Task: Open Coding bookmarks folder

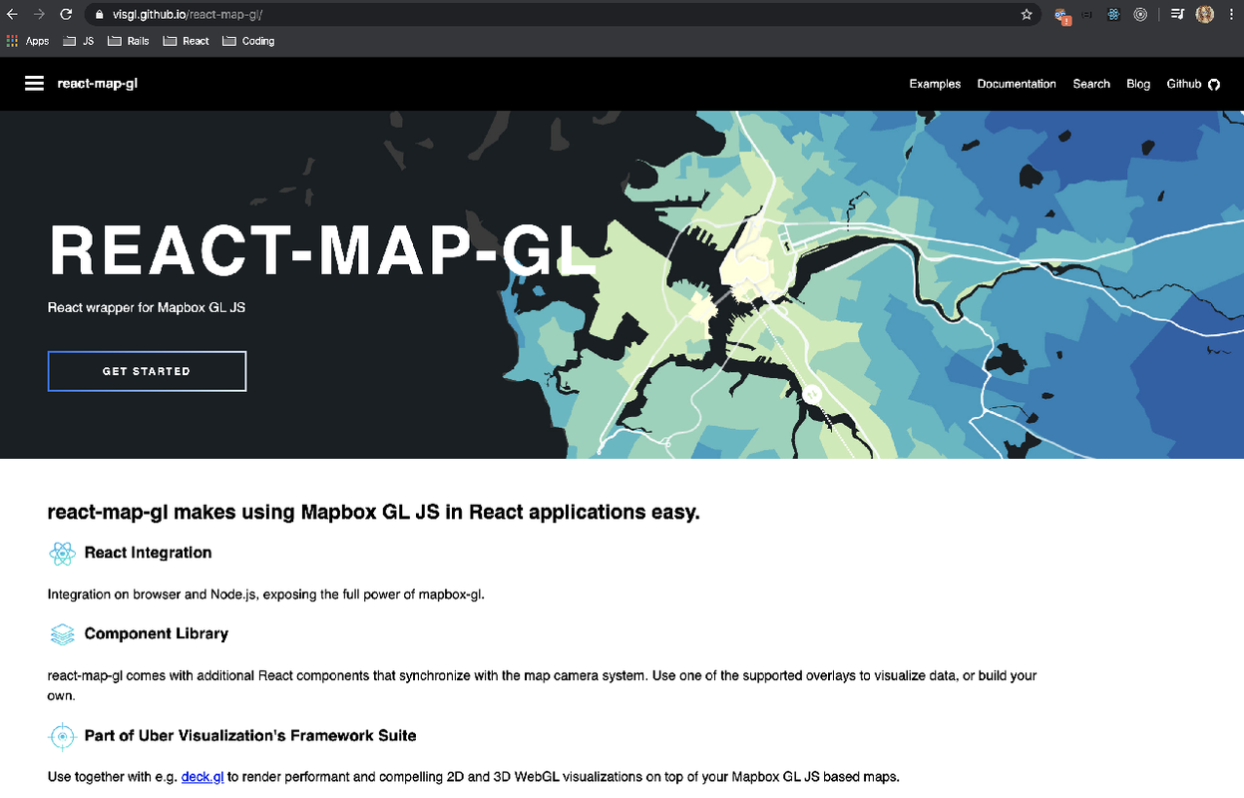Action: (x=248, y=41)
